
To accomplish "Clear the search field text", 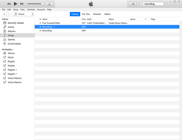I will [165, 4].
